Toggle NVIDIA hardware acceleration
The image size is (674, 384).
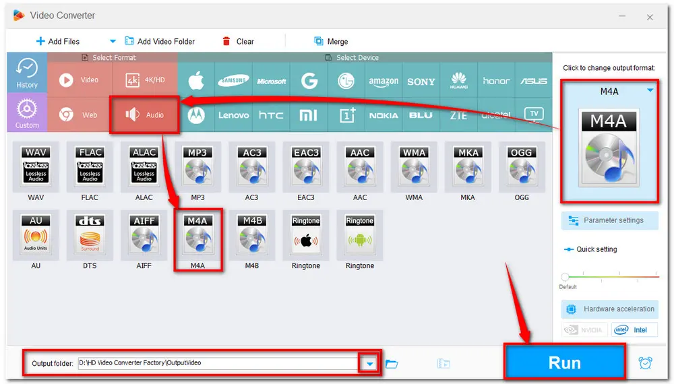tap(584, 330)
